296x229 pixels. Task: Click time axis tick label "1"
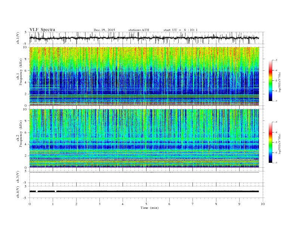click(x=53, y=204)
